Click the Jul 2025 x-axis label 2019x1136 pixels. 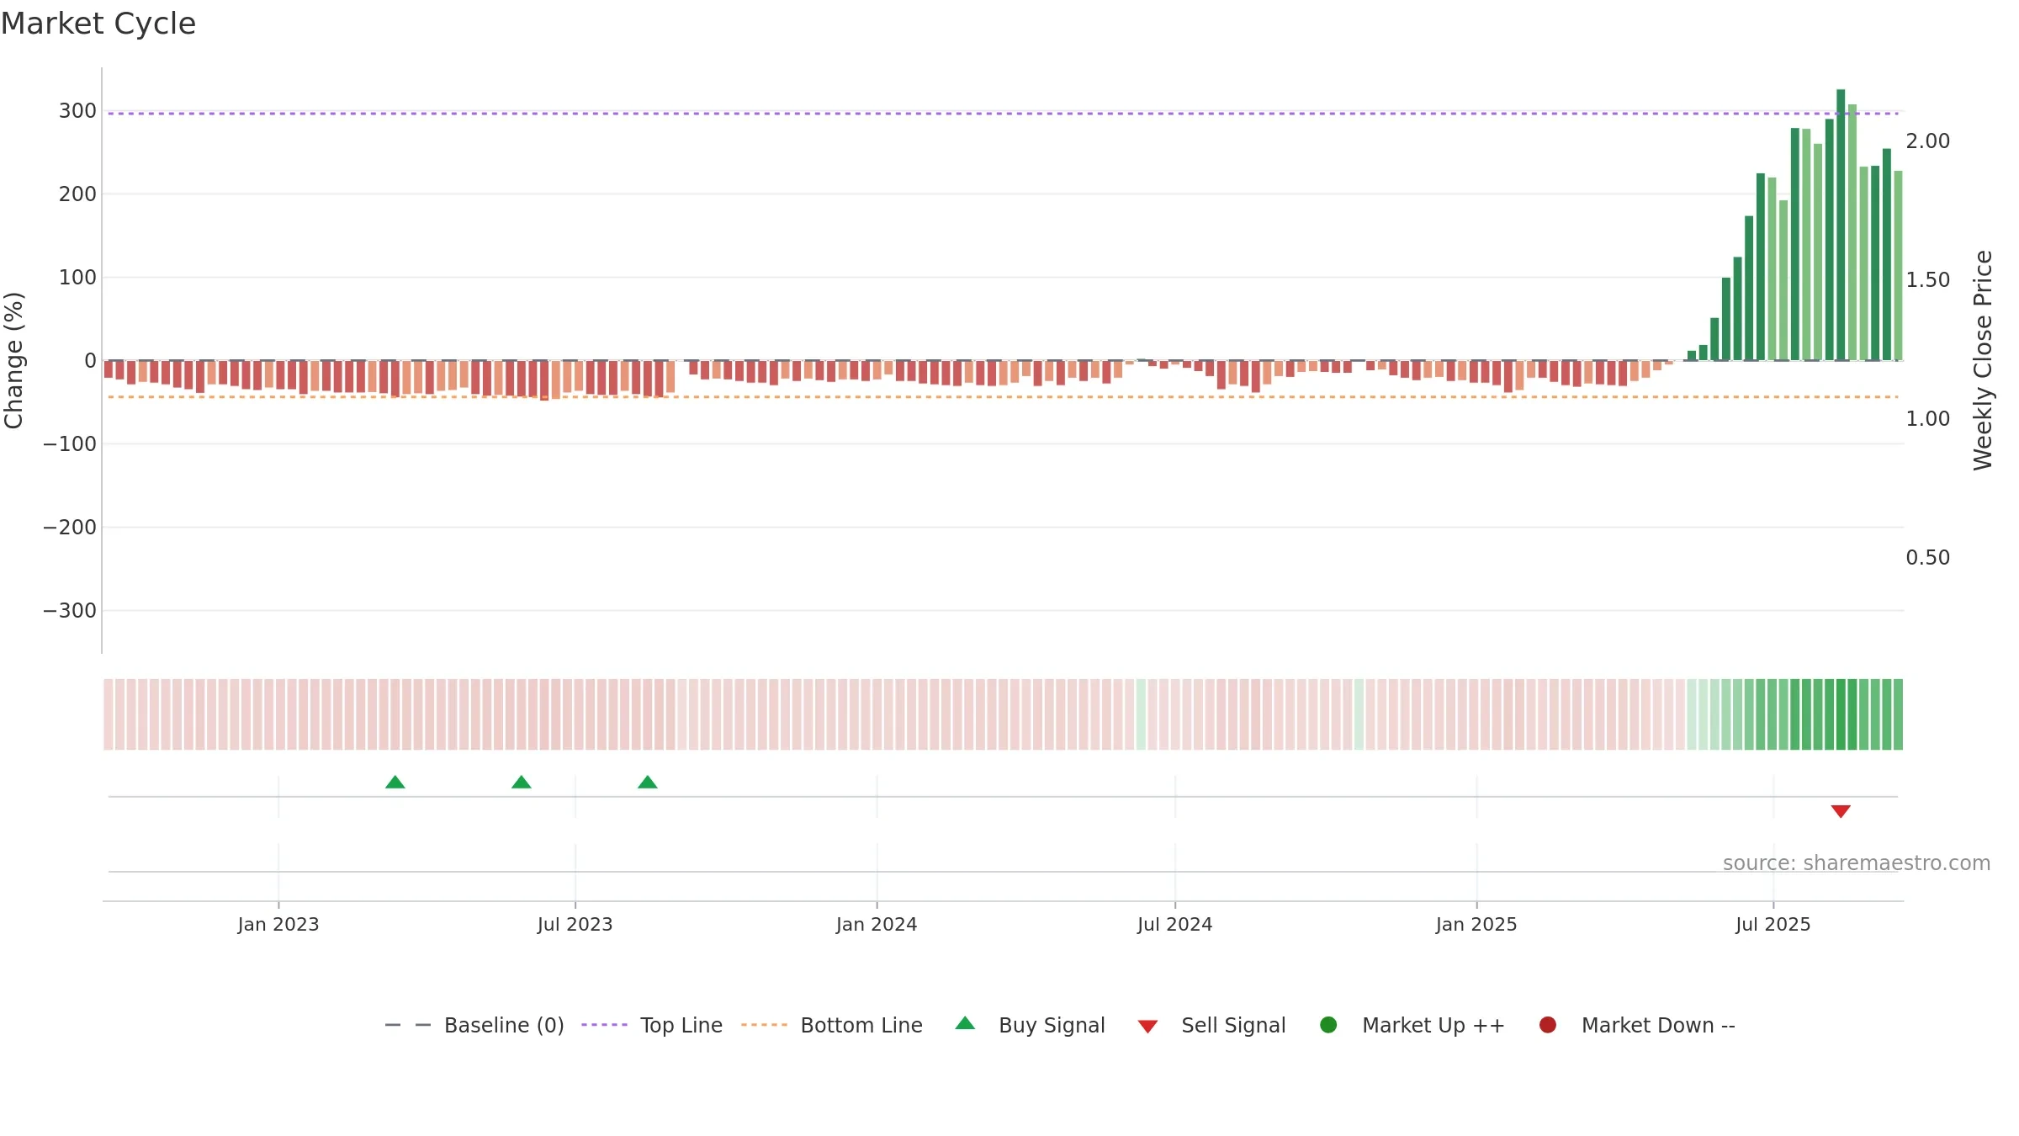coord(1773,925)
